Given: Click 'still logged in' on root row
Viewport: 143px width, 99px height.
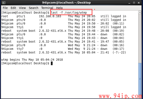Looking at the screenshot, I should click(x=113, y=16).
